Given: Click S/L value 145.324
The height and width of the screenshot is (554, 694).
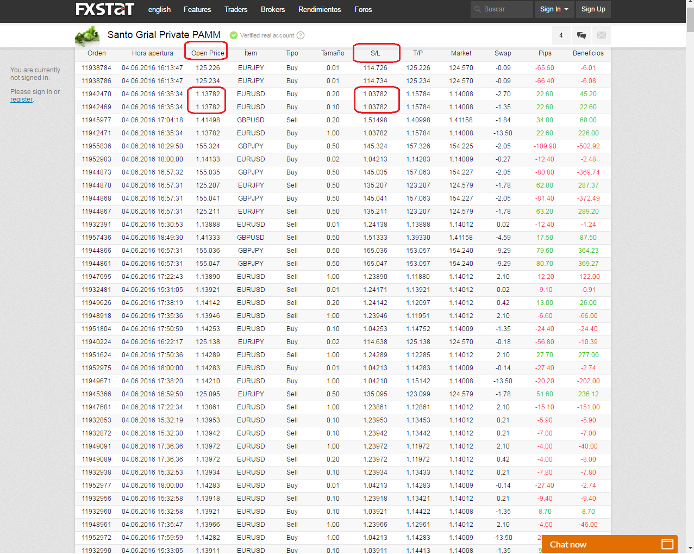Looking at the screenshot, I should click(x=376, y=146).
